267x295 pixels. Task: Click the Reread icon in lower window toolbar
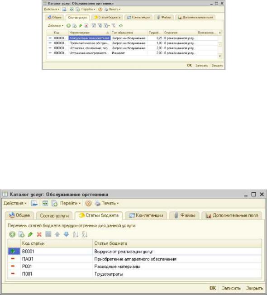click(x=45, y=203)
